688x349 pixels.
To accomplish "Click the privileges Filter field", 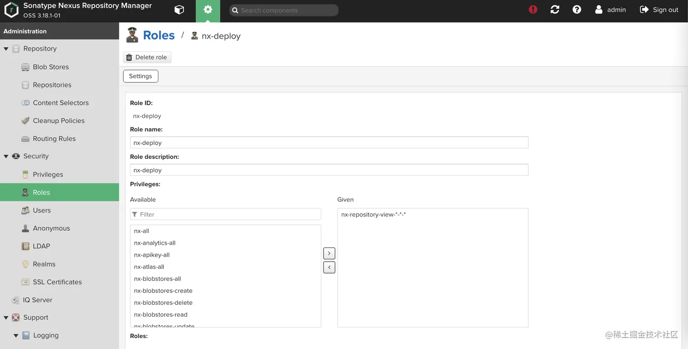I will tap(226, 214).
